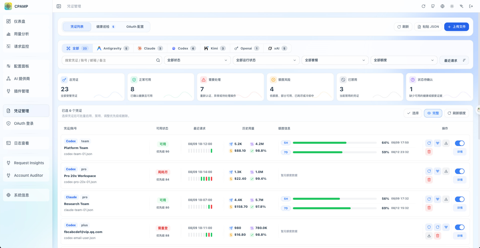Disable the Platform Team credential switch
Viewport: 480px width, 248px height.
[460, 143]
